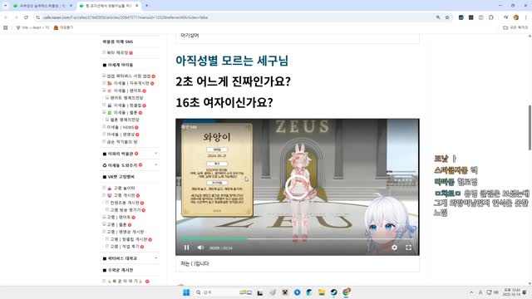532x299 pixels.
Task: Seek on the video progress bar
Action: tap(298, 239)
